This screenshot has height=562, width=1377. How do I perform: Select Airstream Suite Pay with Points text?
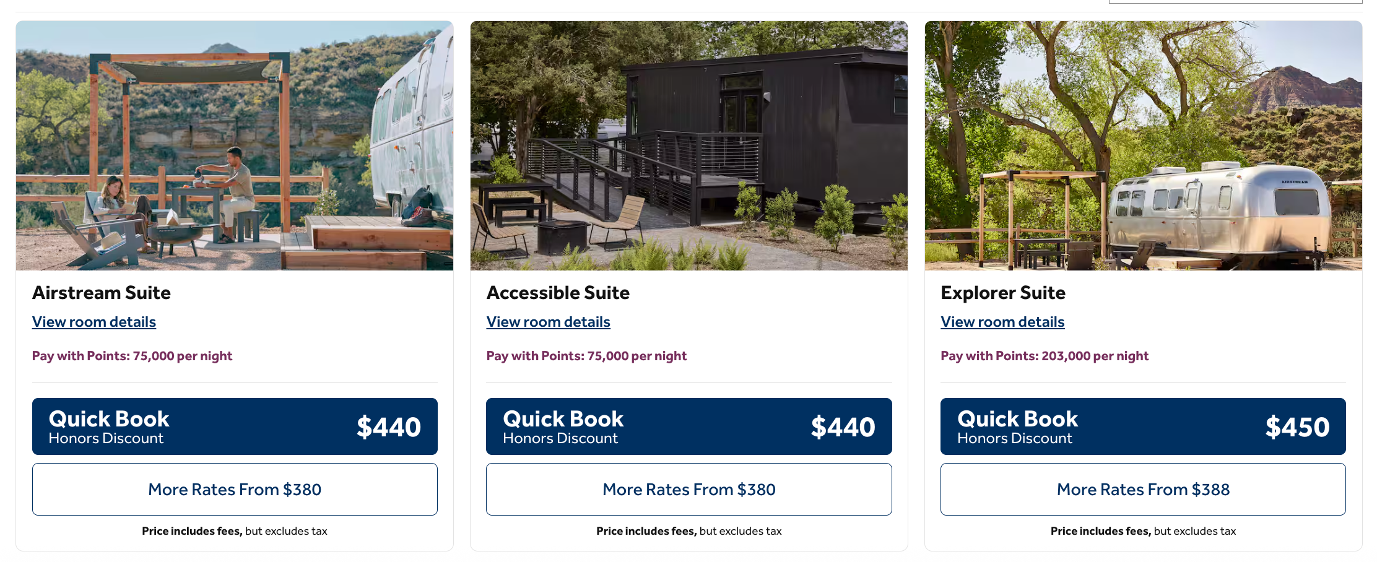point(132,356)
